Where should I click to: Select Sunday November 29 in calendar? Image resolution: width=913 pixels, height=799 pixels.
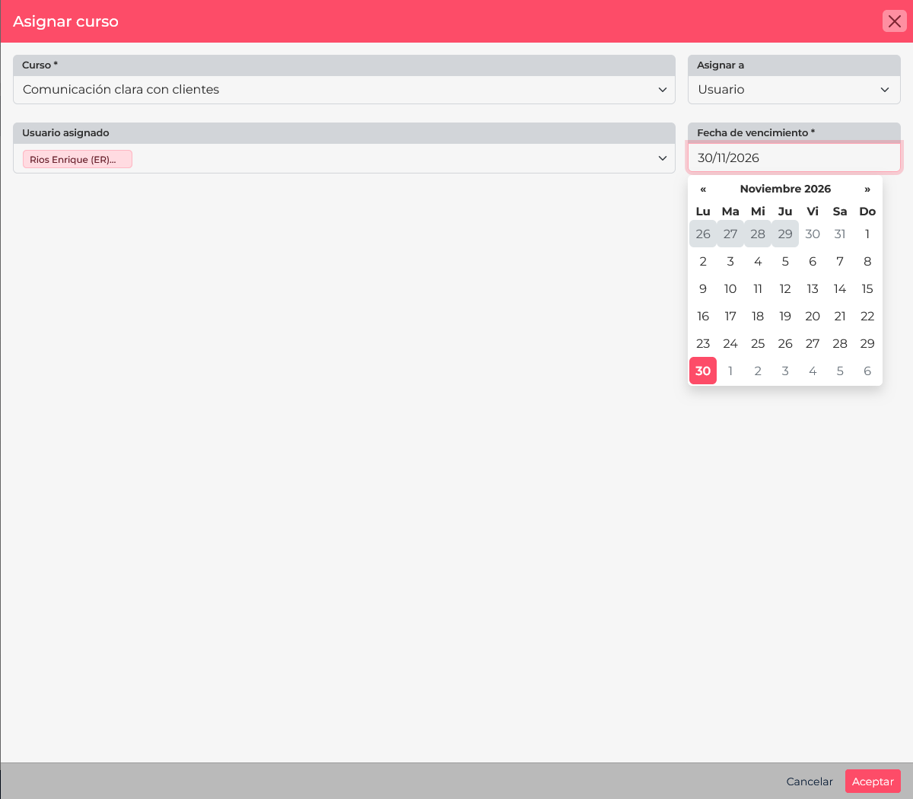[867, 344]
